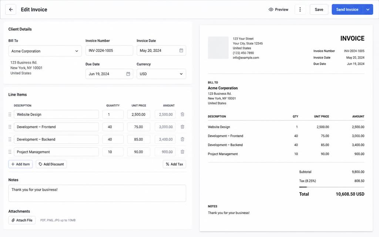Image resolution: width=379 pixels, height=237 pixels.
Task: Click the Due Date field Jun 19, 2024
Action: pos(109,74)
